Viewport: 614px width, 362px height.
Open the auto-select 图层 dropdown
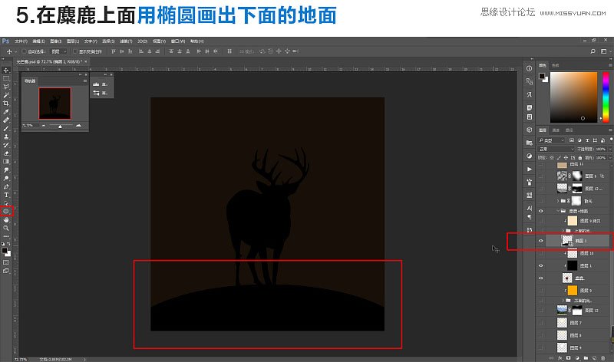59,51
